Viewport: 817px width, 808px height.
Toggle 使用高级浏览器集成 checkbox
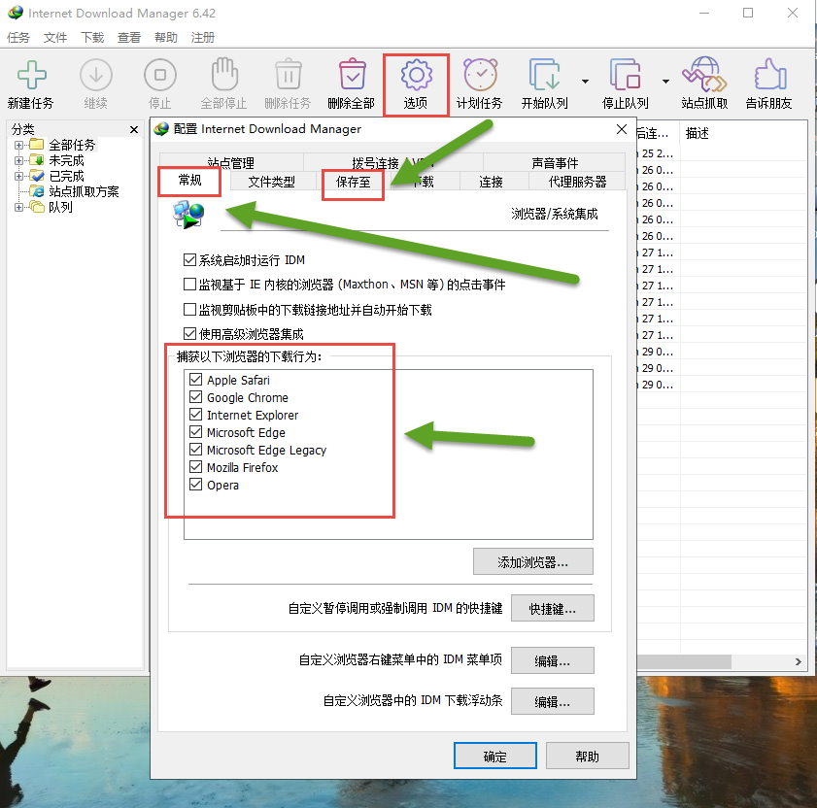click(189, 333)
